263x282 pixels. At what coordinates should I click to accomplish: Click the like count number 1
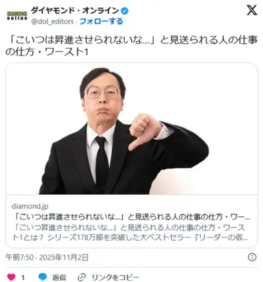coord(23,277)
